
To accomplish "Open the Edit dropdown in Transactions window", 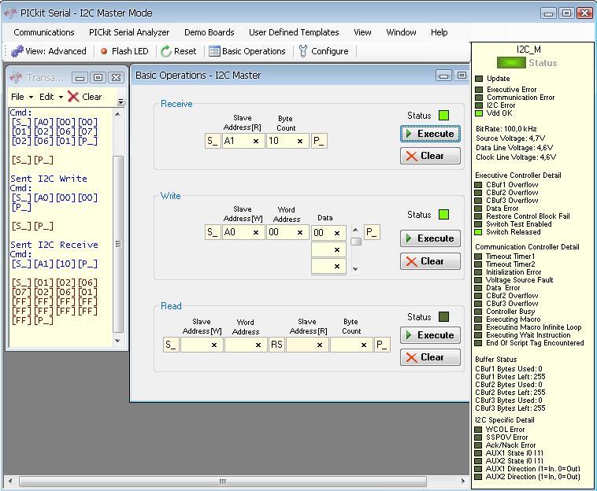I will tap(51, 97).
